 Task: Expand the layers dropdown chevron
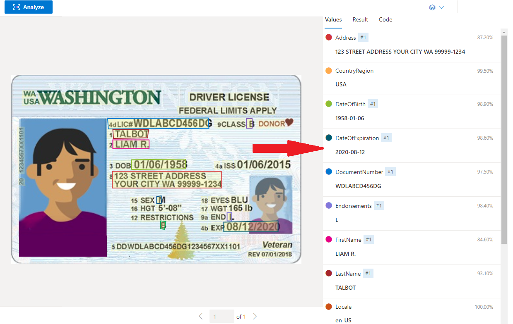[442, 7]
